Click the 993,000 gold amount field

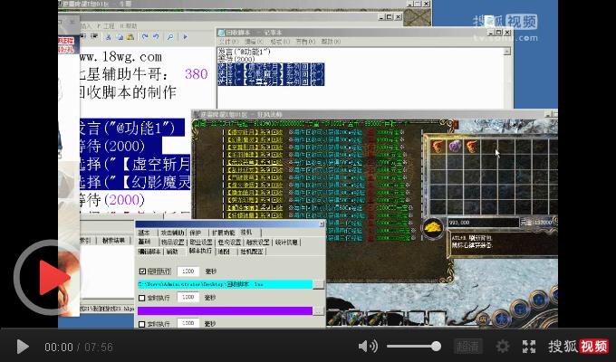click(x=483, y=223)
